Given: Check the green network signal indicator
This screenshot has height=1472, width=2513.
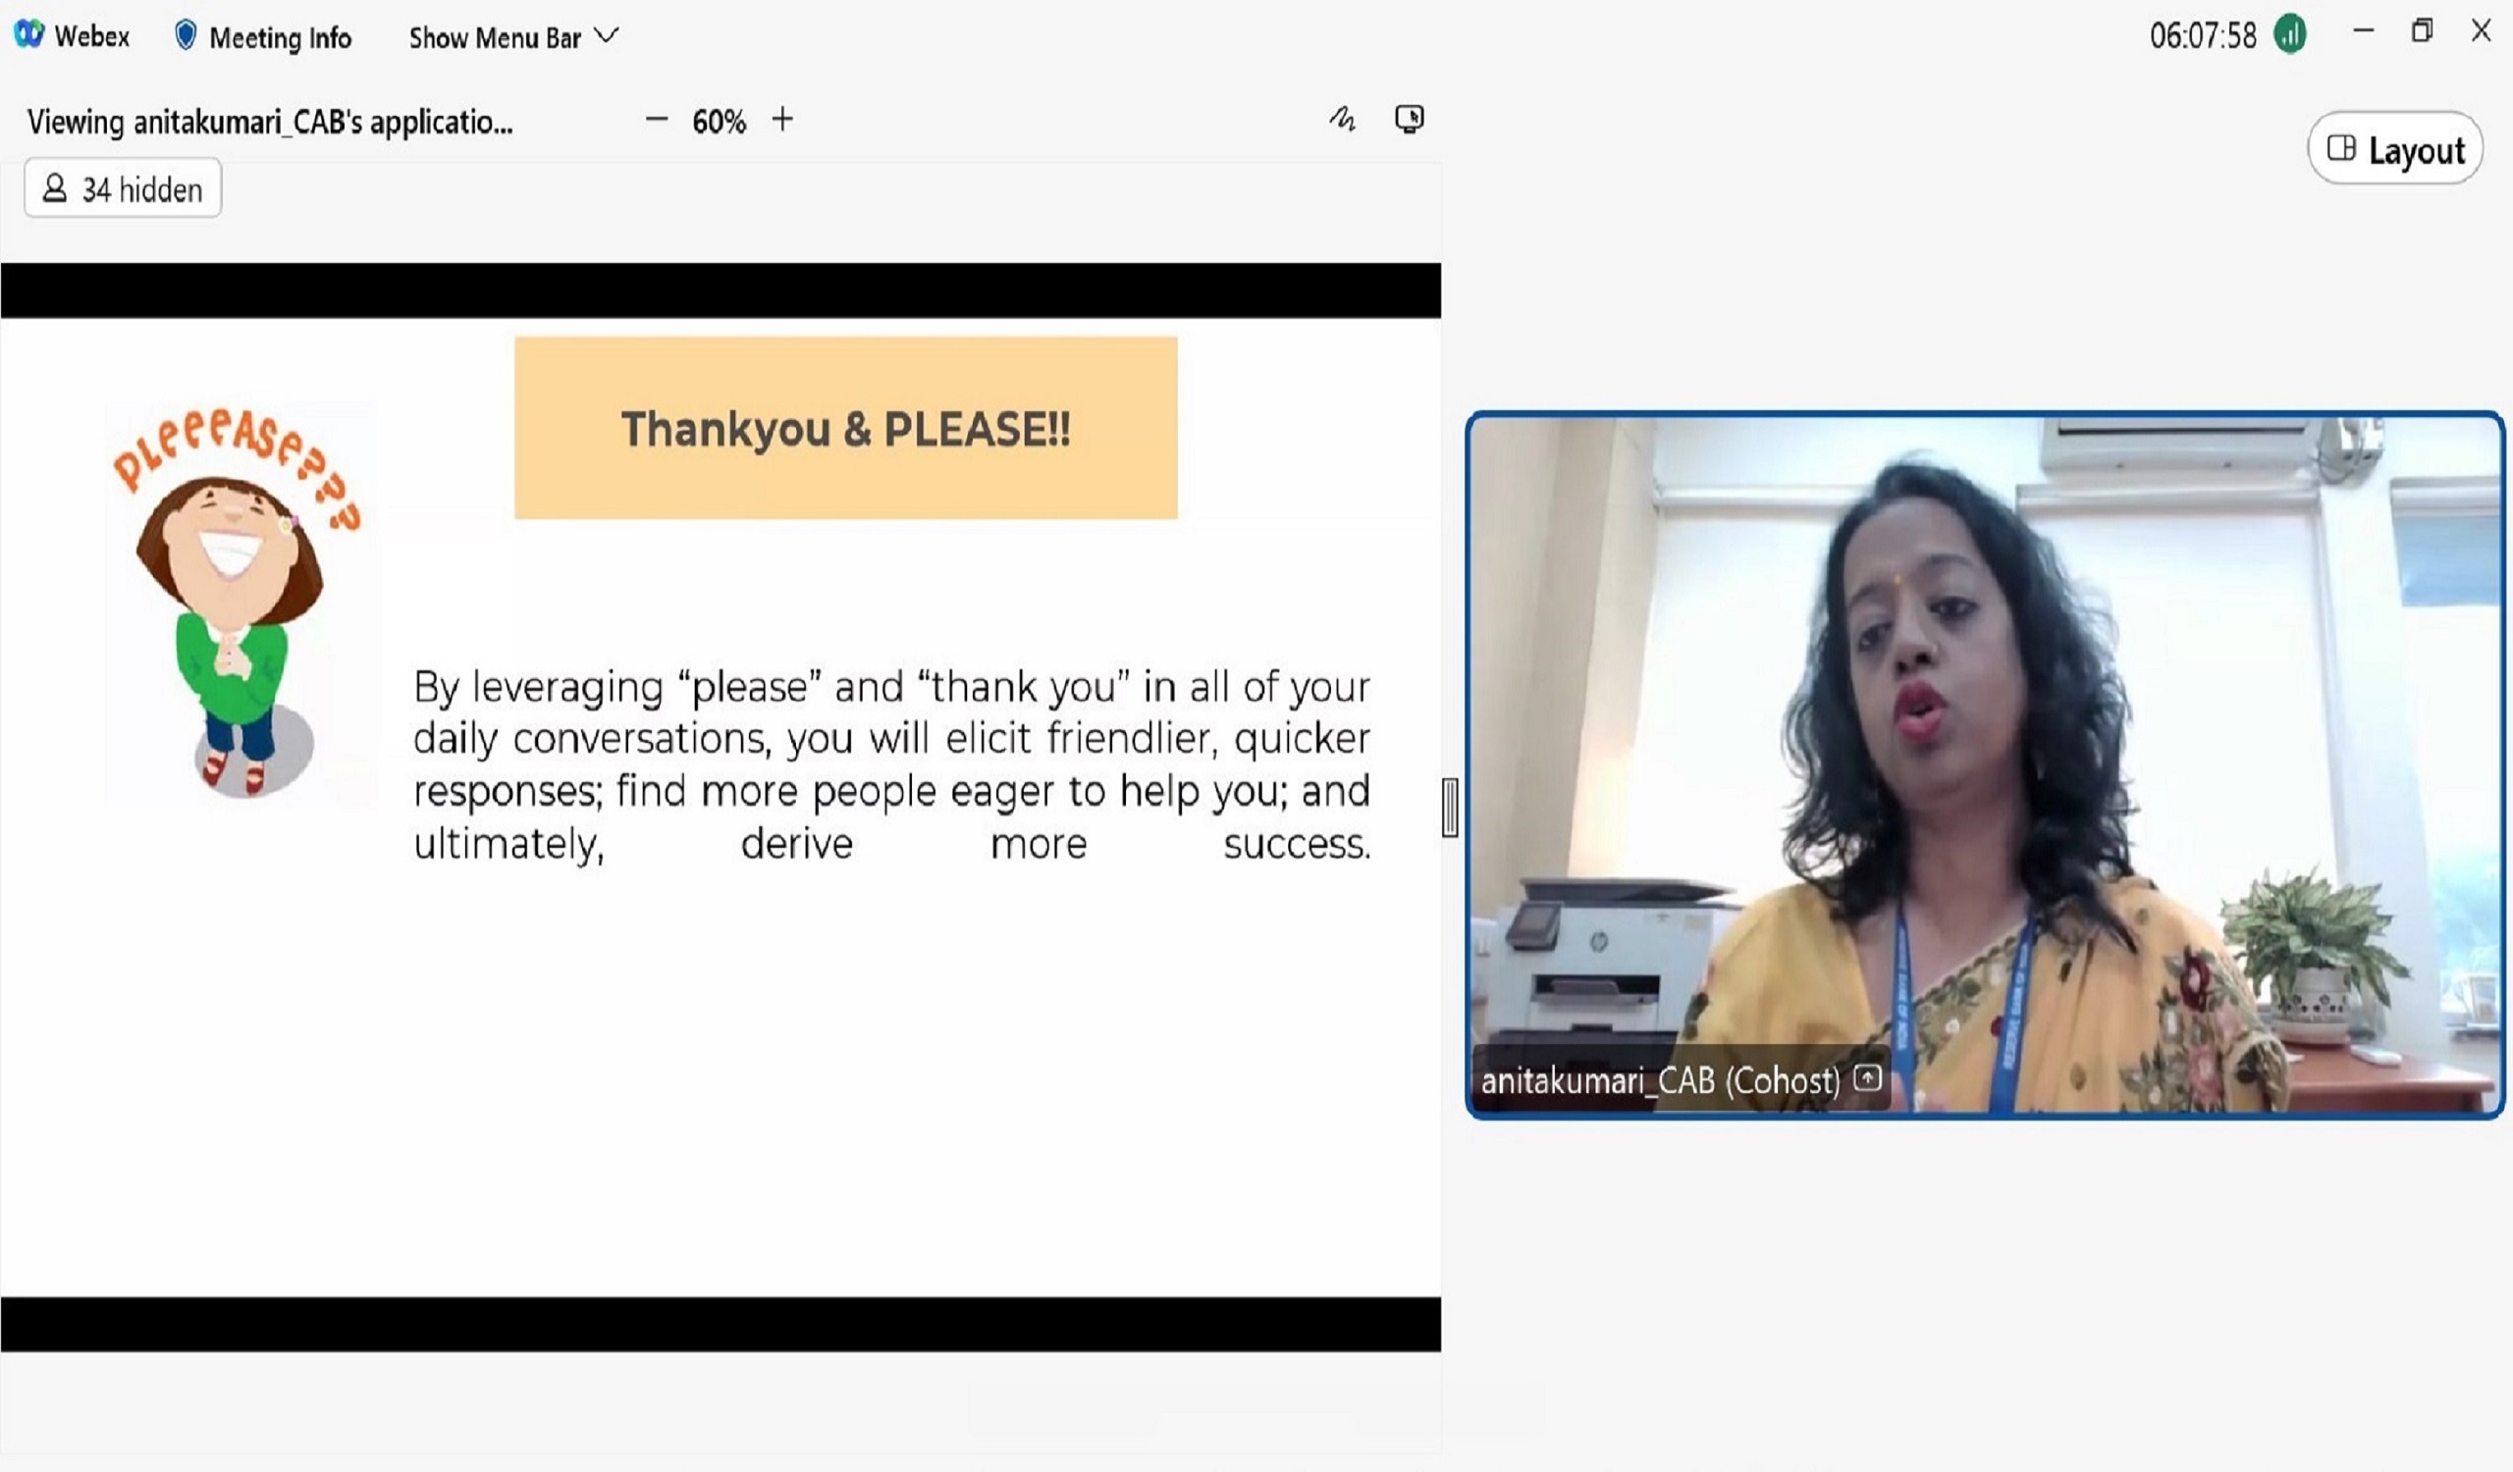Looking at the screenshot, I should [2289, 35].
